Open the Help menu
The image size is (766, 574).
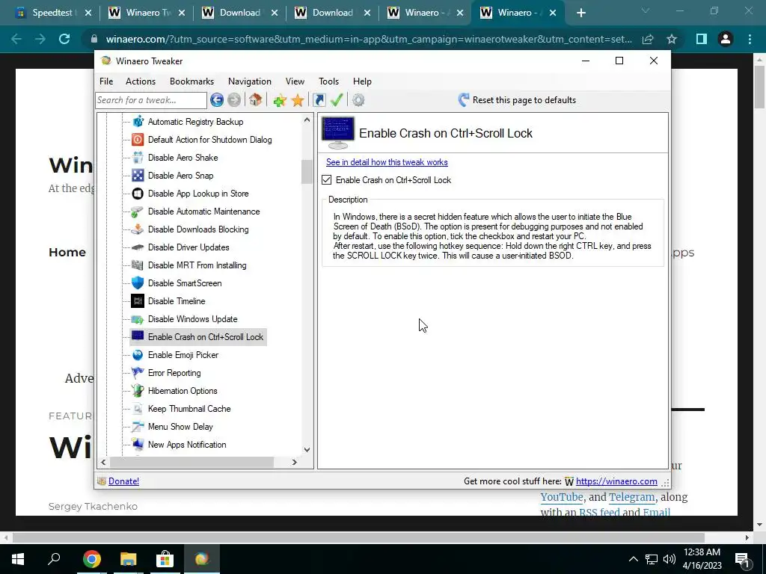click(363, 81)
